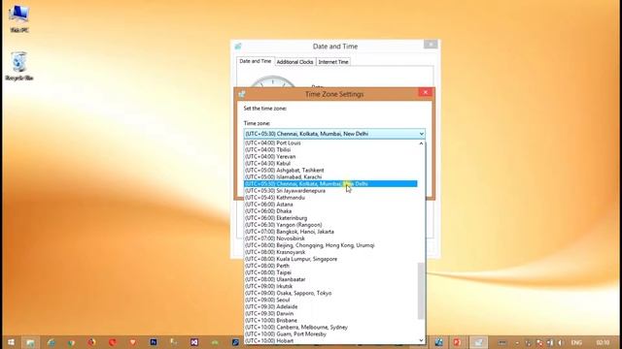This screenshot has width=622, height=349.
Task: Select (UTC+08:00) Taipei
Action: point(330,272)
